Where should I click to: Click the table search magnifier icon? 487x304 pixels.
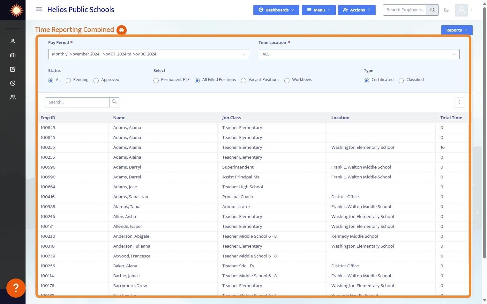tap(114, 102)
